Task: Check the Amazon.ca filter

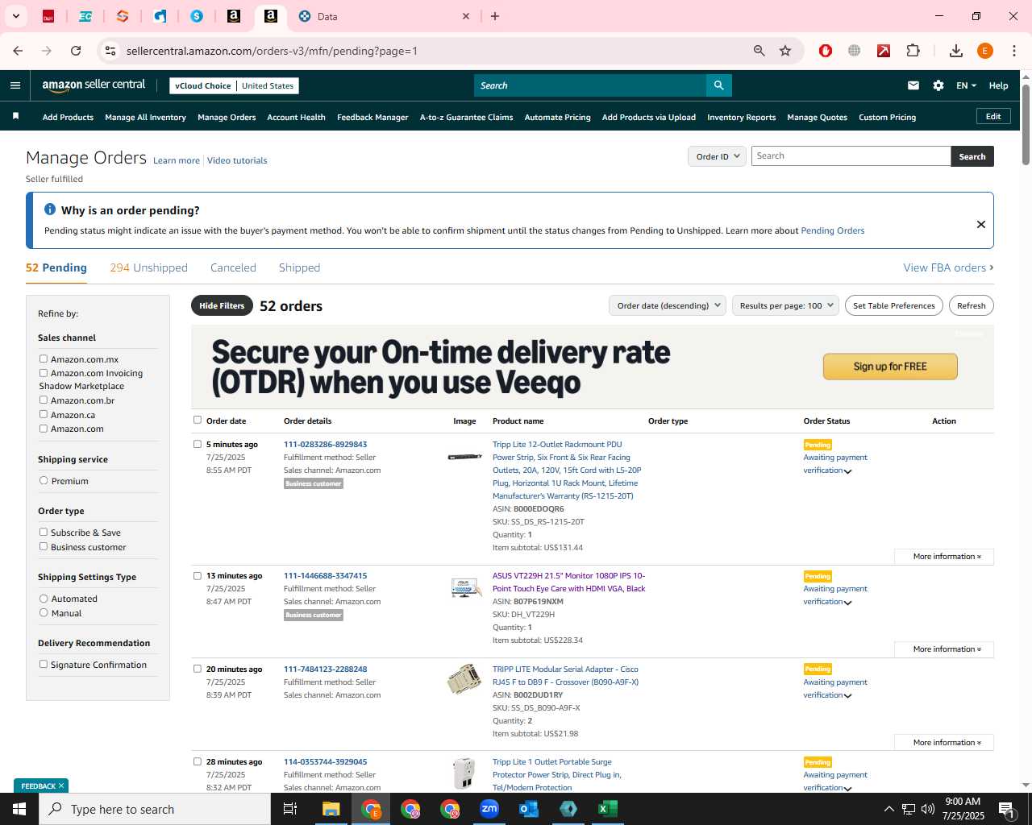Action: pos(44,414)
